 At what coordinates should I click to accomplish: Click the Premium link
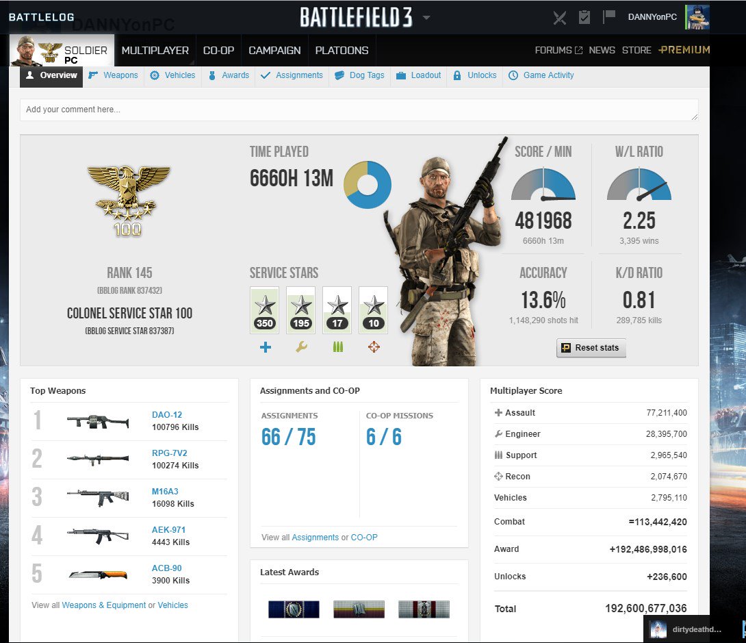coord(684,49)
